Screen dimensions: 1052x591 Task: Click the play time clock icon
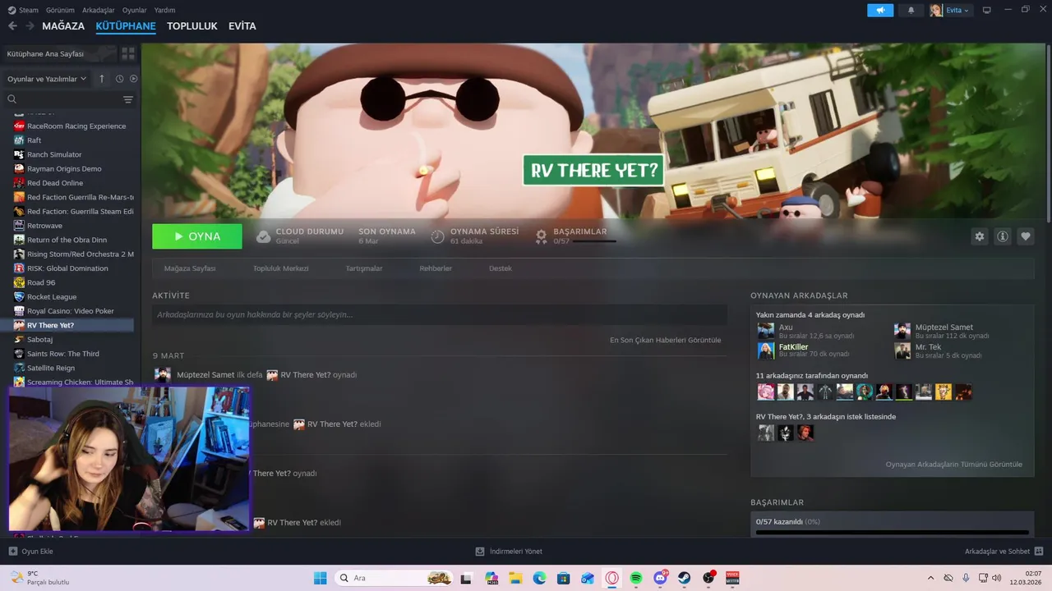pos(438,236)
